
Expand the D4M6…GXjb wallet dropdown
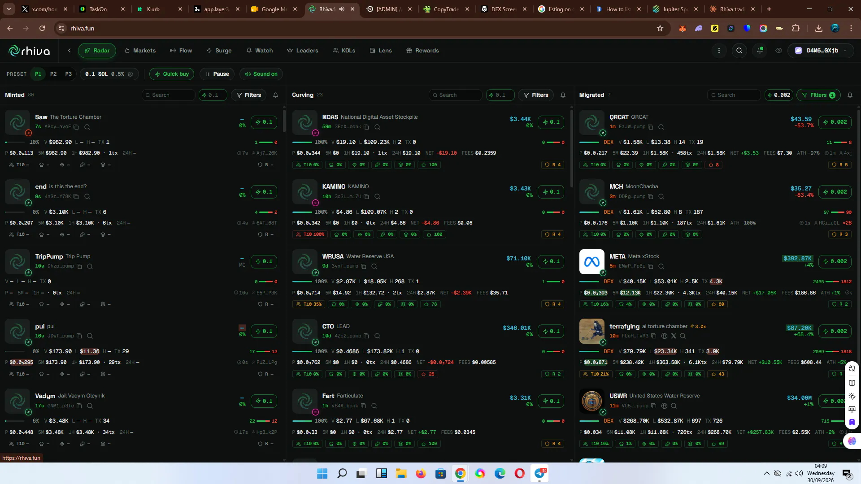click(821, 51)
